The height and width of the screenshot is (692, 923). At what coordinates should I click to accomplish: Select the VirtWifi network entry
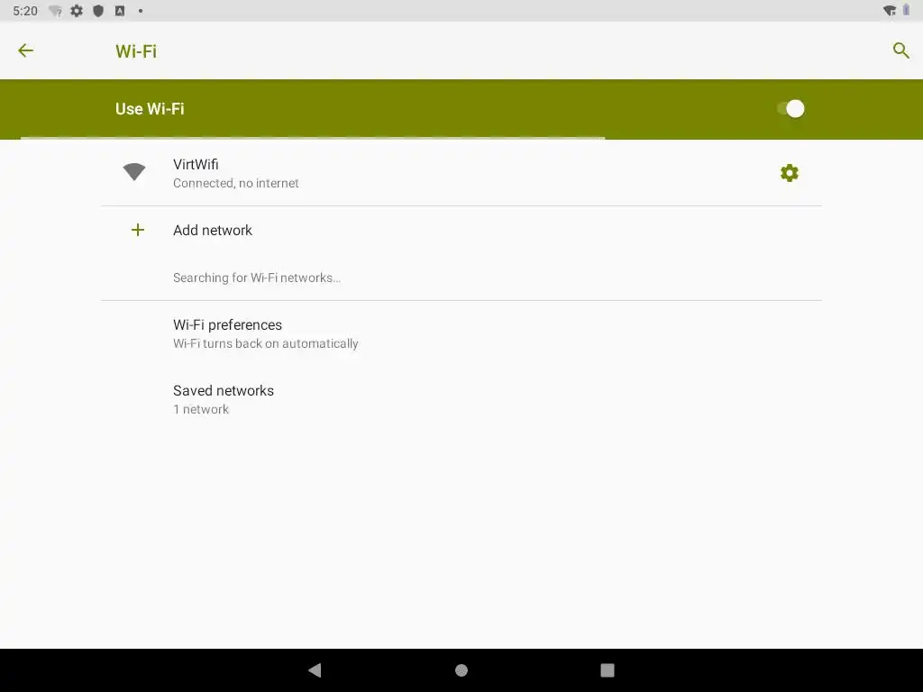point(461,173)
